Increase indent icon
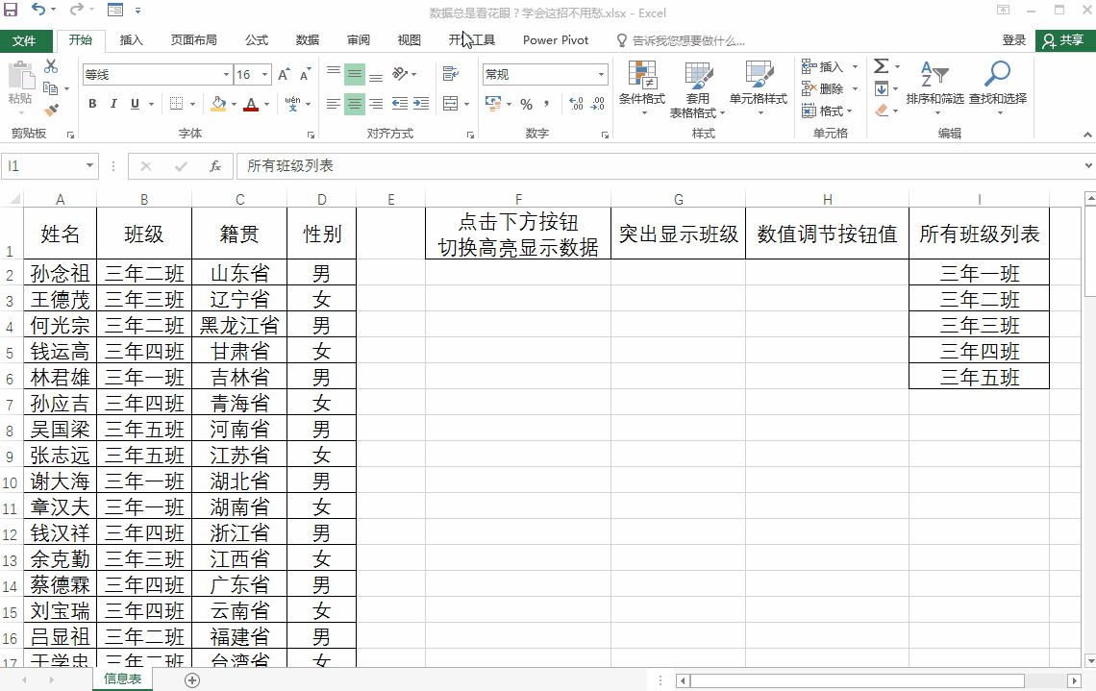The image size is (1096, 691). pos(421,104)
